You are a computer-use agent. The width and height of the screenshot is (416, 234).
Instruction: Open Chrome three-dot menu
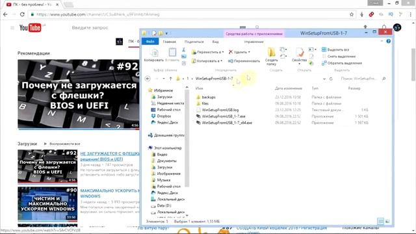(x=410, y=14)
